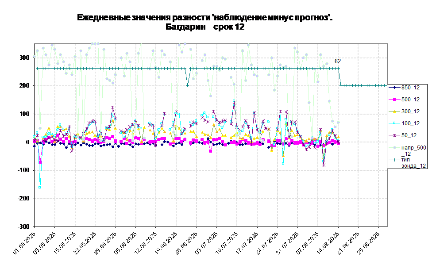Select the chart title text
The width and height of the screenshot is (432, 265).
204,22
